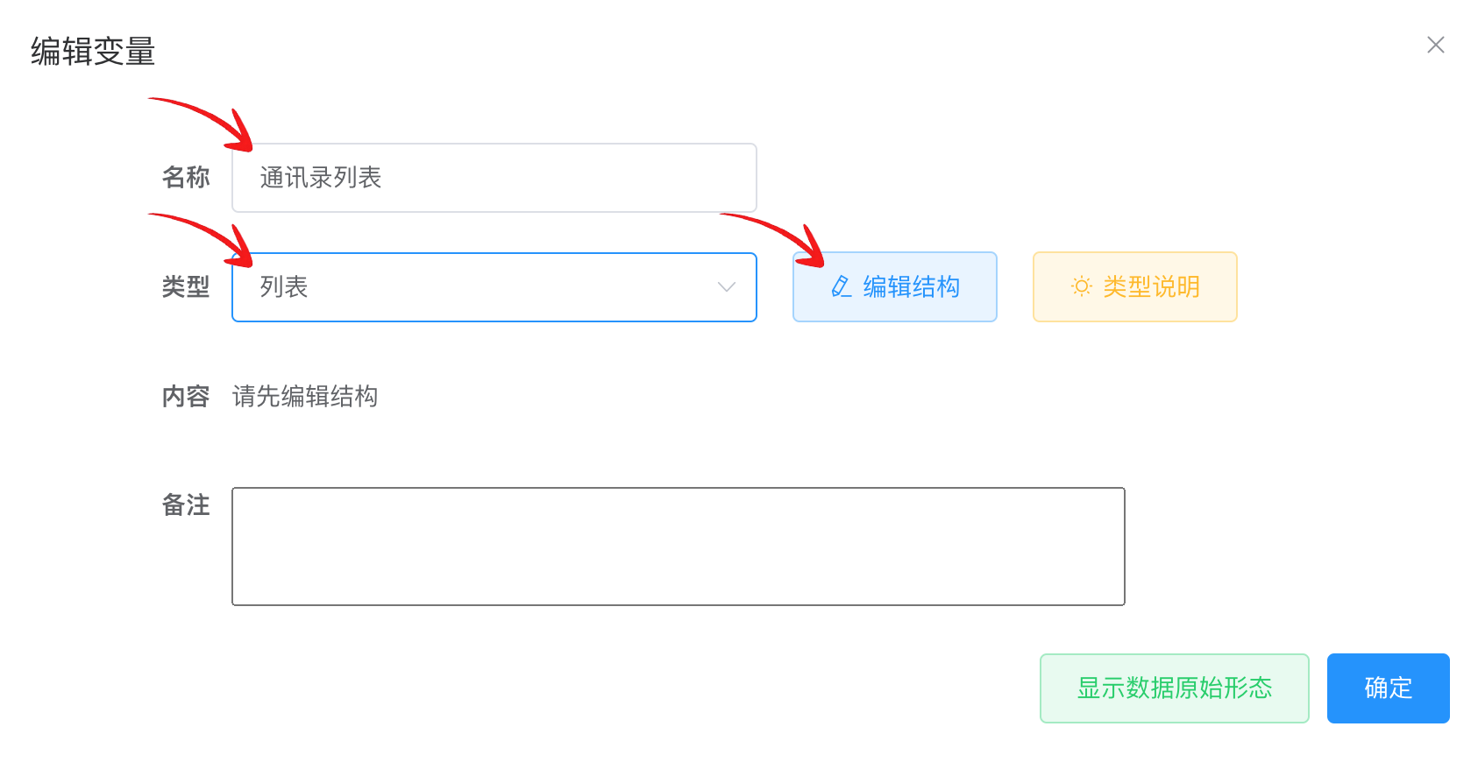Image resolution: width=1478 pixels, height=769 pixels.
Task: Click the pencil icon inside 编辑结构
Action: (x=841, y=286)
